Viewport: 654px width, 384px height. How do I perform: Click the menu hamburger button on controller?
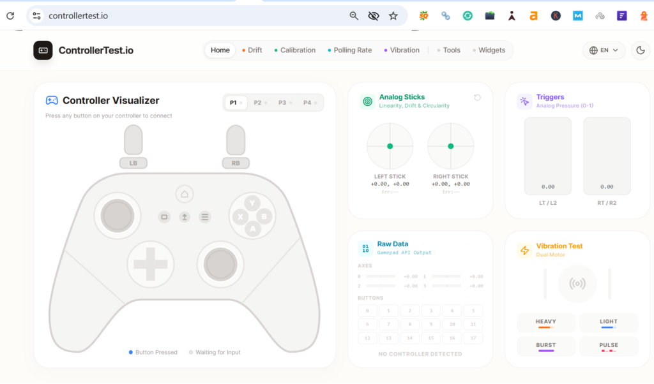205,217
